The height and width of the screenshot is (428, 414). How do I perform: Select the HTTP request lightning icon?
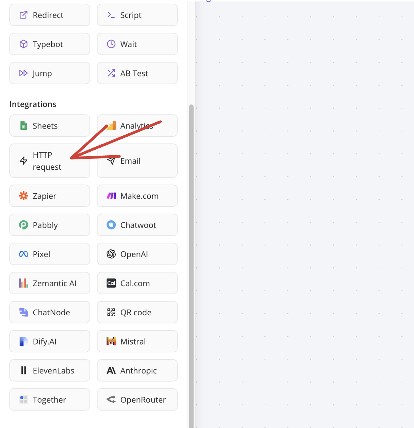pyautogui.click(x=24, y=161)
